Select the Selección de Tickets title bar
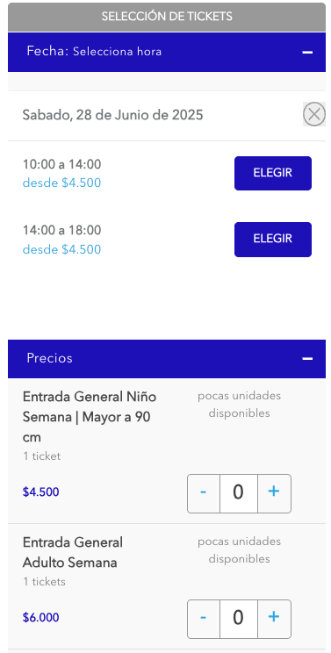The width and height of the screenshot is (331, 653). (x=167, y=17)
